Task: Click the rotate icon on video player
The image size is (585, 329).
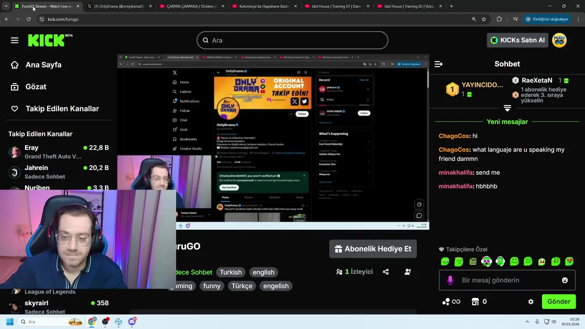Action: tap(419, 204)
